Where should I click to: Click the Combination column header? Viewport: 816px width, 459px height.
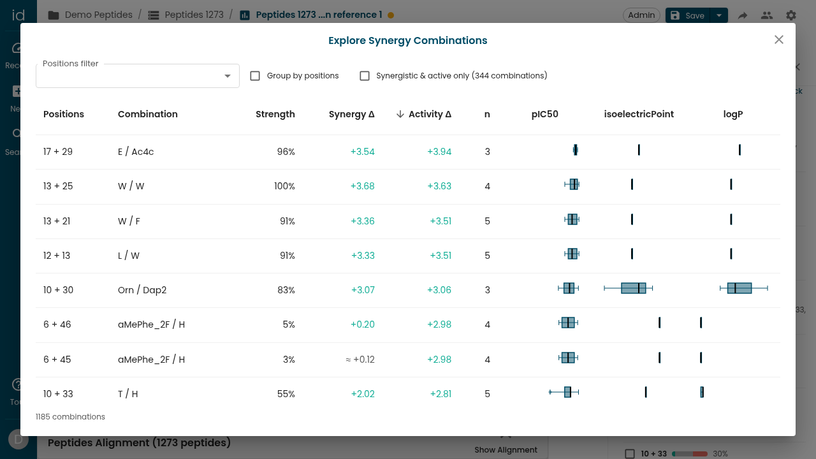point(148,114)
